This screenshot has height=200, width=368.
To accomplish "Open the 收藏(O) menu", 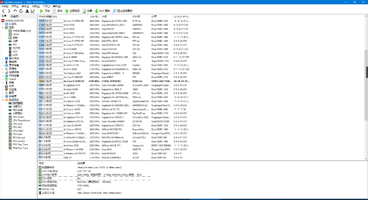I will coord(36,6).
